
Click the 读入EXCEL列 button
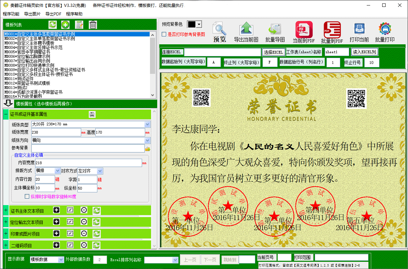[x=365, y=52]
